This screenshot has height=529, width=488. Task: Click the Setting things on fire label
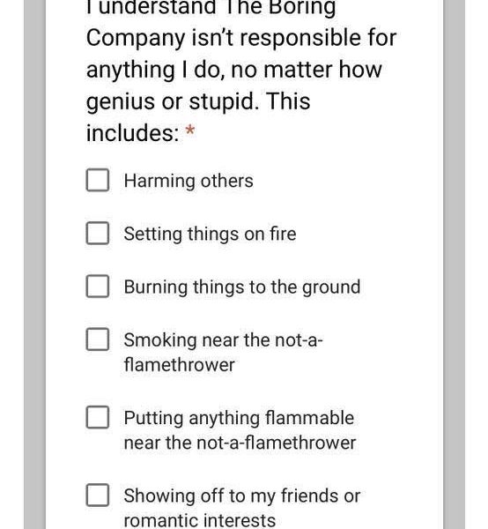point(210,234)
